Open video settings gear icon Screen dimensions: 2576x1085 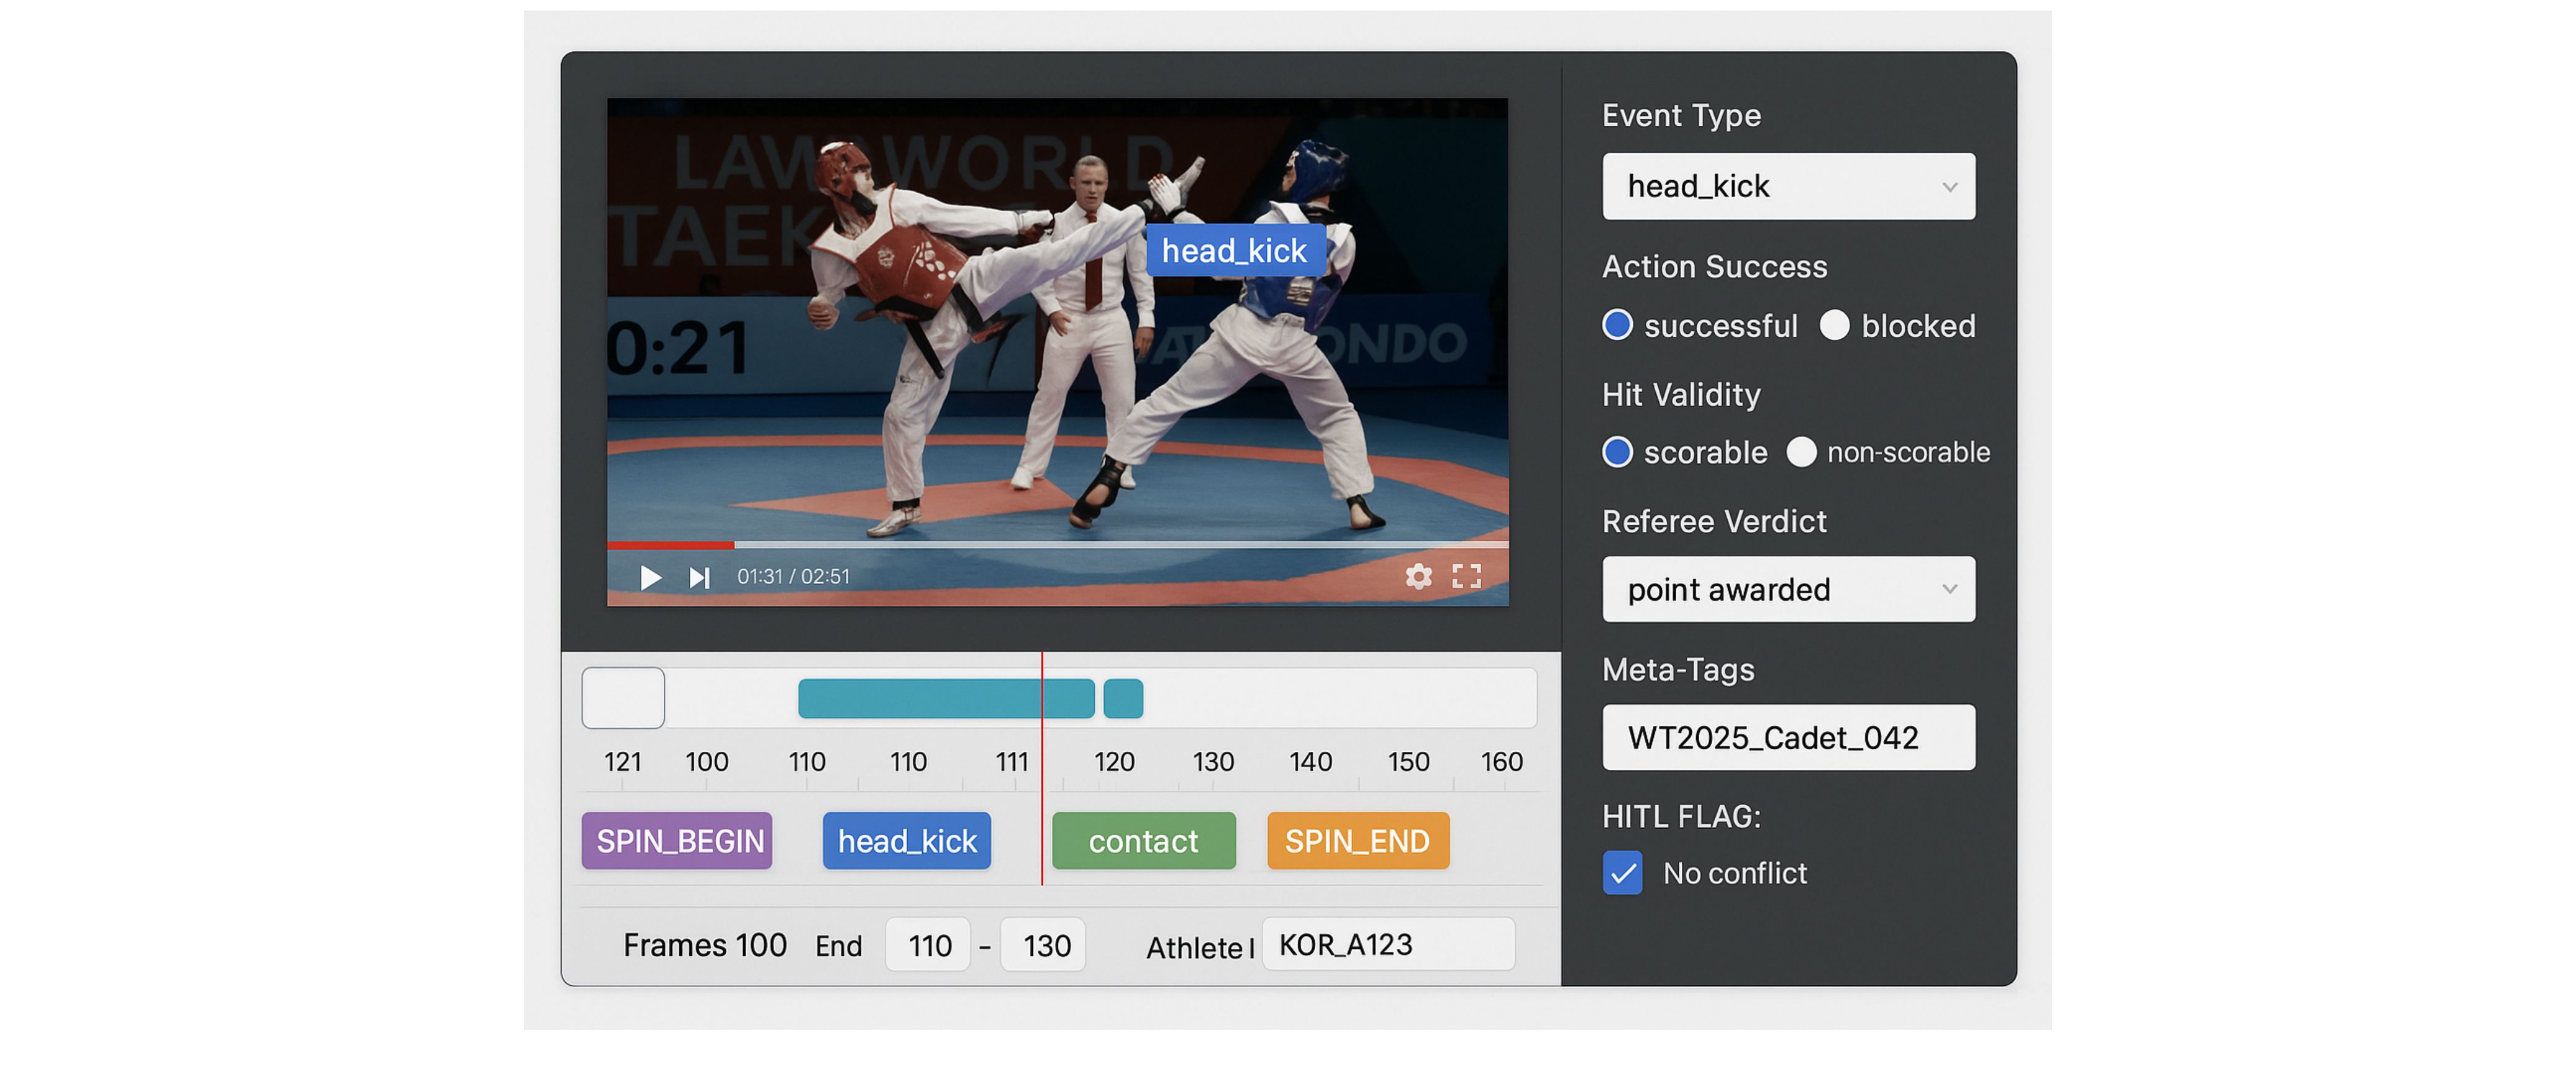pos(1418,576)
